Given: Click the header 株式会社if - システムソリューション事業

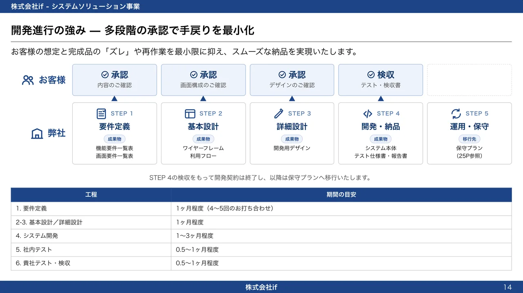Looking at the screenshot, I should (76, 7).
